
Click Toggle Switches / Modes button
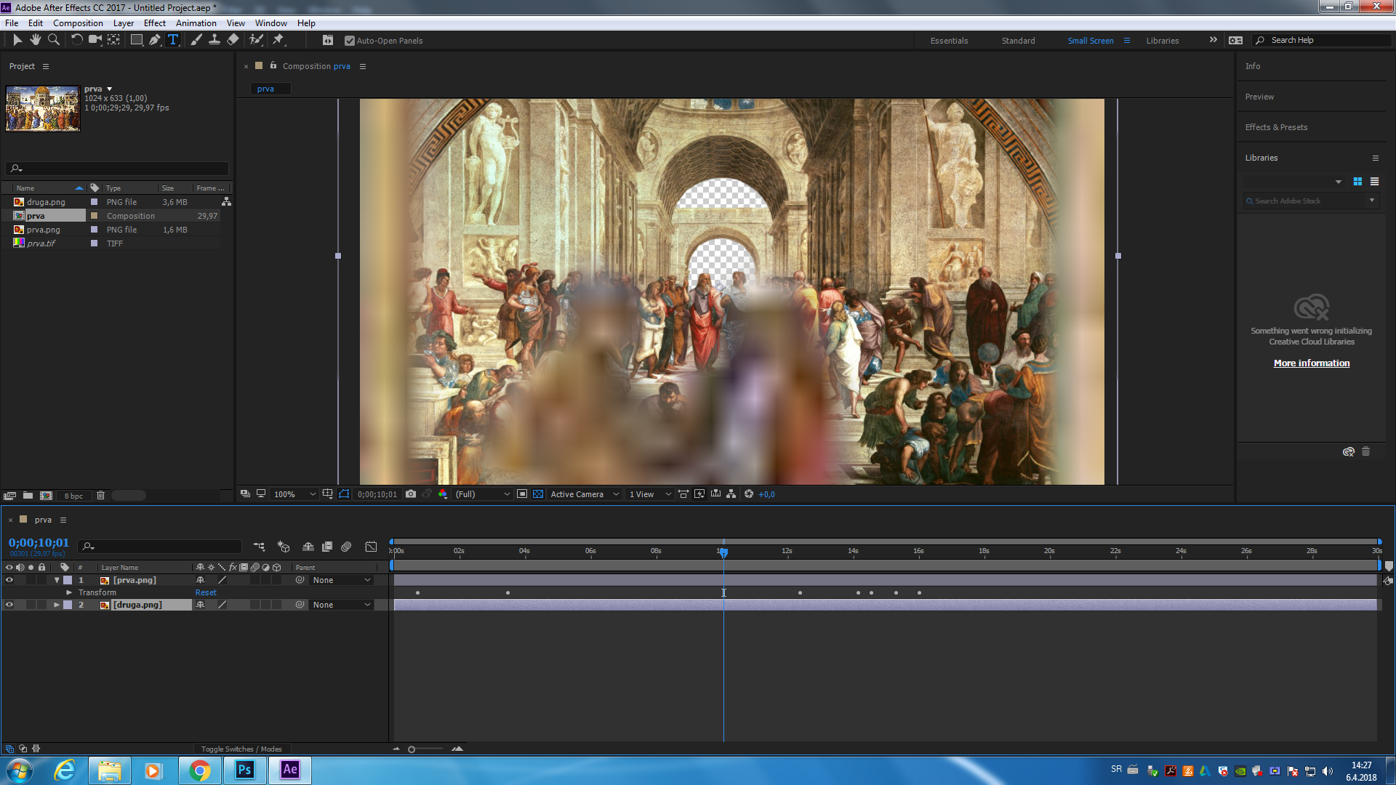pos(241,749)
